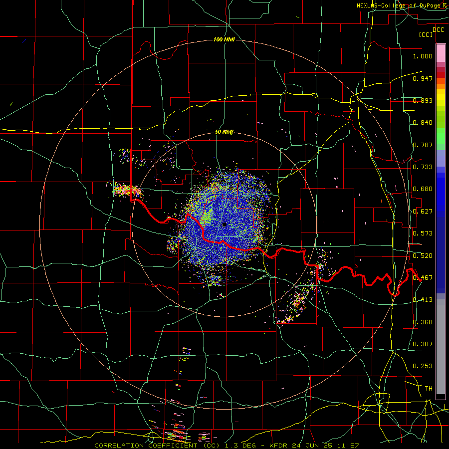Click the 0.733 legend value
The height and width of the screenshot is (449, 449).
click(423, 167)
